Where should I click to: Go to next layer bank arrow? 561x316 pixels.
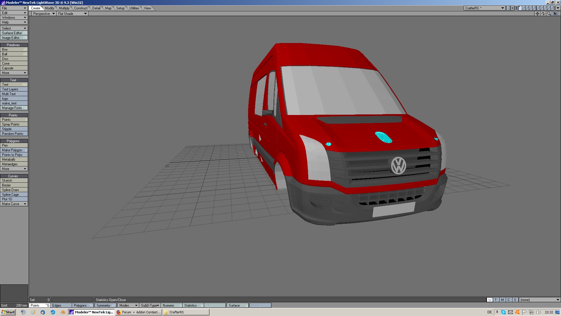click(x=512, y=8)
